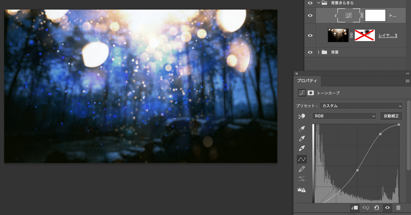Open the RGB channel dropdown

point(344,116)
